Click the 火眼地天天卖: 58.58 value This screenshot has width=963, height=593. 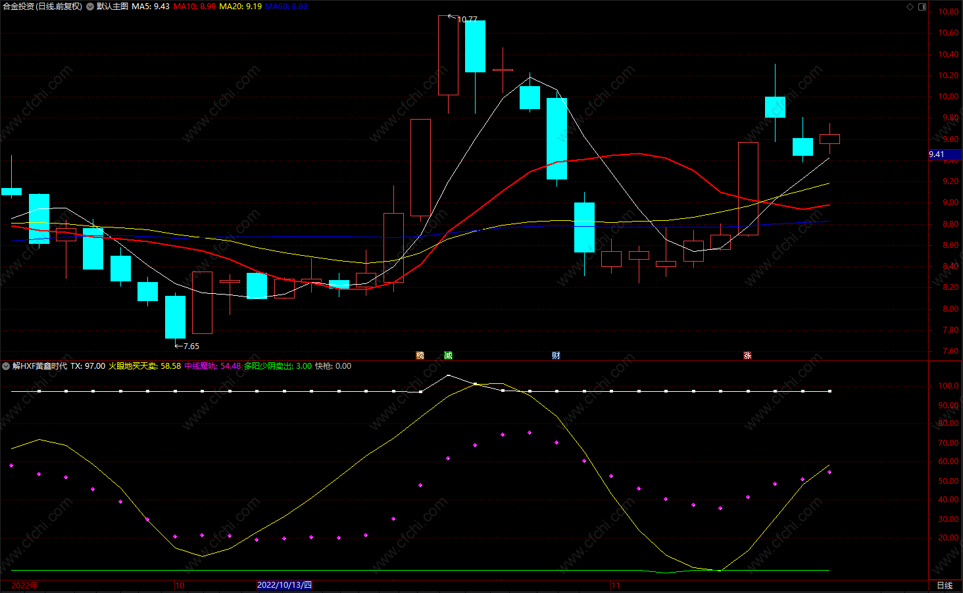click(x=145, y=366)
